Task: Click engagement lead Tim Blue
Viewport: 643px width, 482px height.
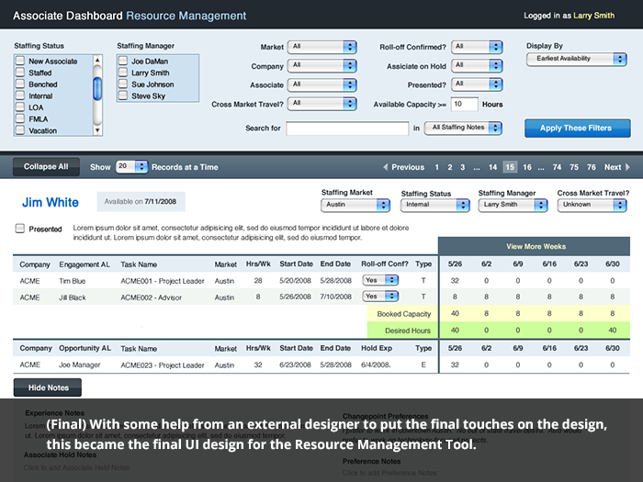Action: click(x=73, y=281)
